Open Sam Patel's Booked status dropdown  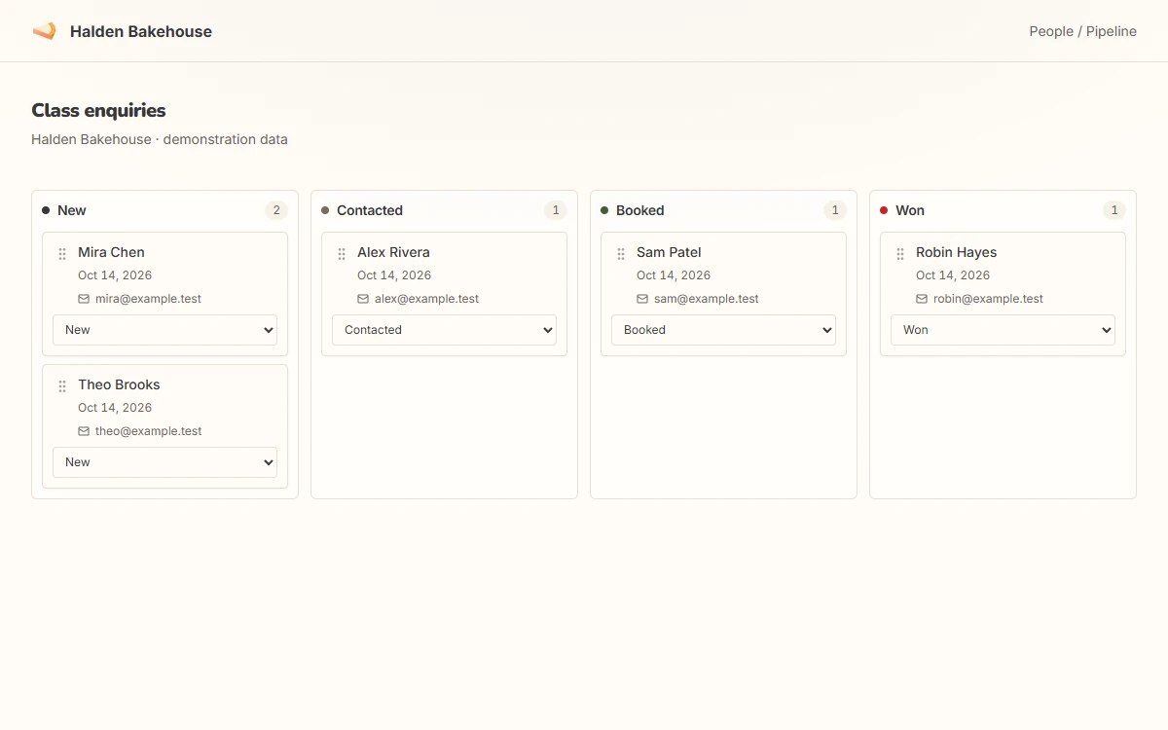723,330
